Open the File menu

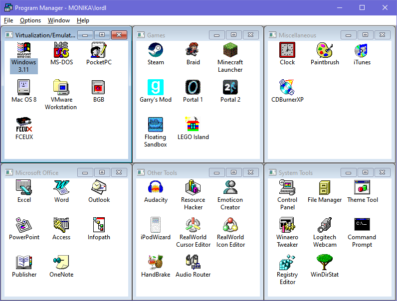(8, 20)
